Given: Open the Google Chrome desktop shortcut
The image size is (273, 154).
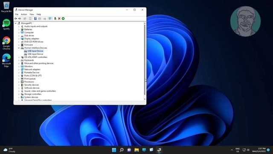Looking at the screenshot, I should click(x=6, y=43).
